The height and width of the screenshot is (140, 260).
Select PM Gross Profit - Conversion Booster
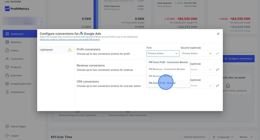168,62
